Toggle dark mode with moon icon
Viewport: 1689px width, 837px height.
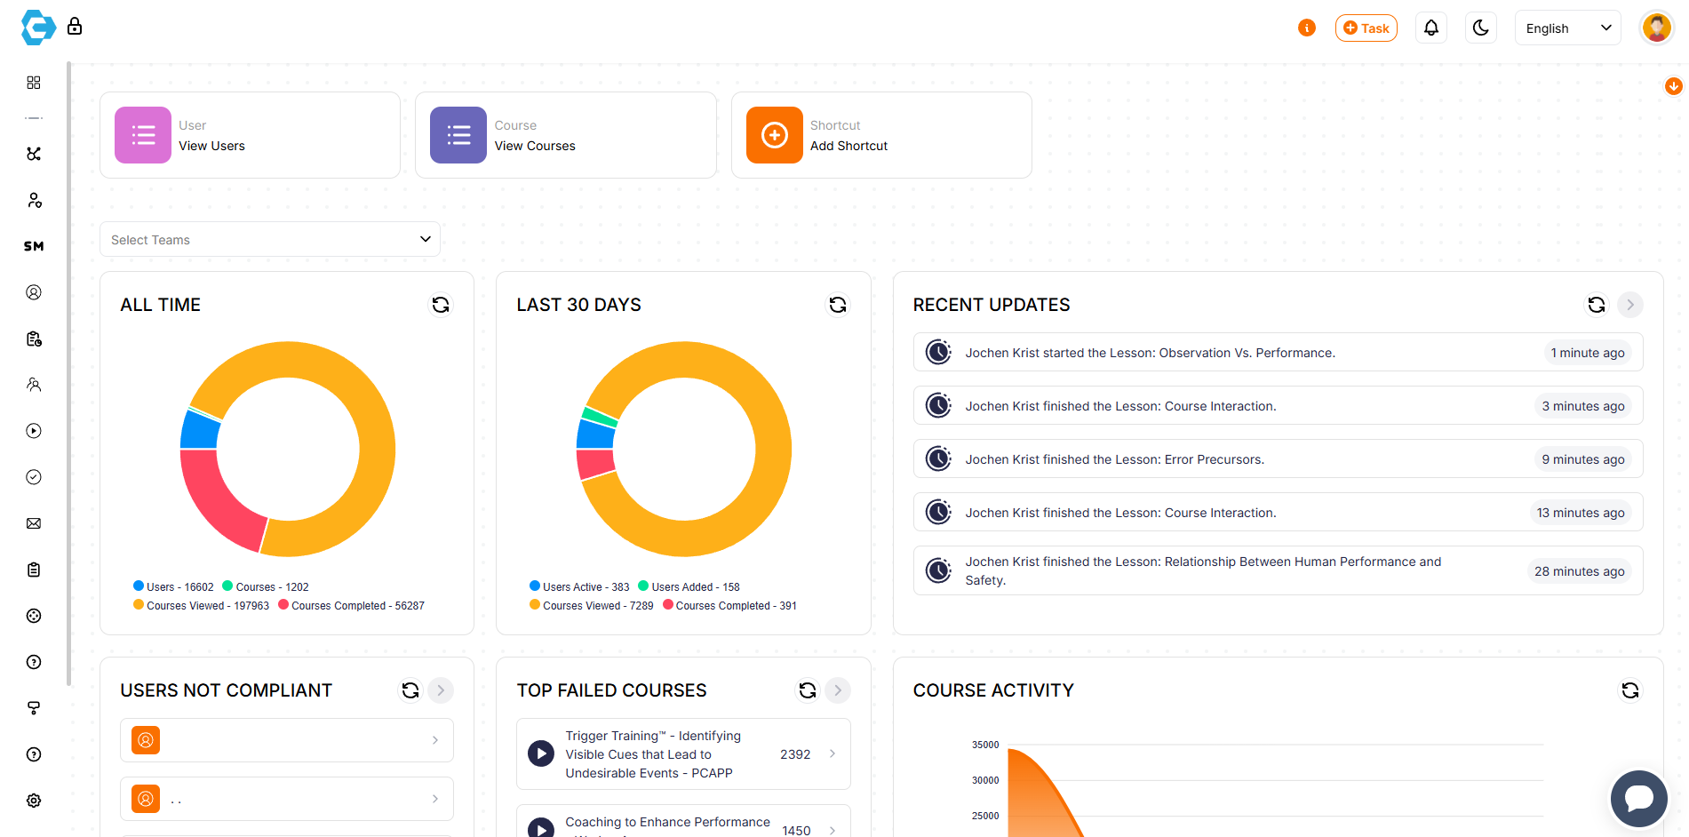(1480, 28)
